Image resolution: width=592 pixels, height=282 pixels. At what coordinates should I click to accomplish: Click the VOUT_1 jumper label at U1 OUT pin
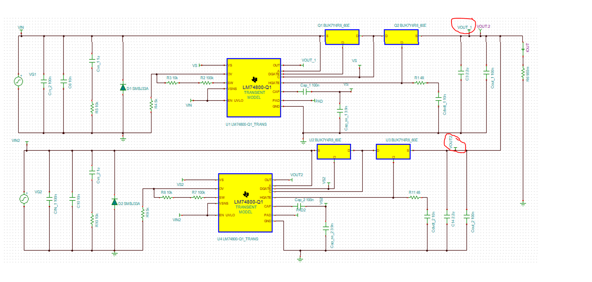pos(309,60)
